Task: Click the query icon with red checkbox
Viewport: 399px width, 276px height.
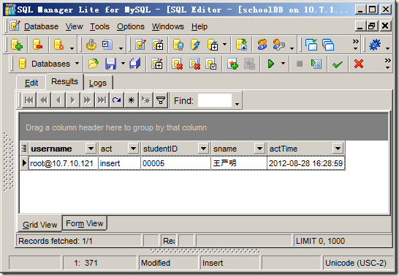Action: point(211,64)
